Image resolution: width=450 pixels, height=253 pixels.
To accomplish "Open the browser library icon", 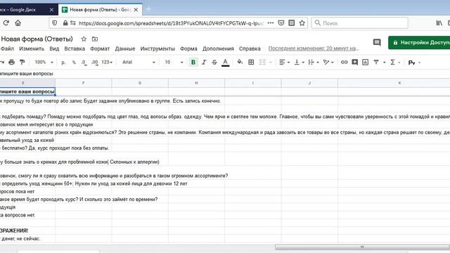I will [x=439, y=23].
